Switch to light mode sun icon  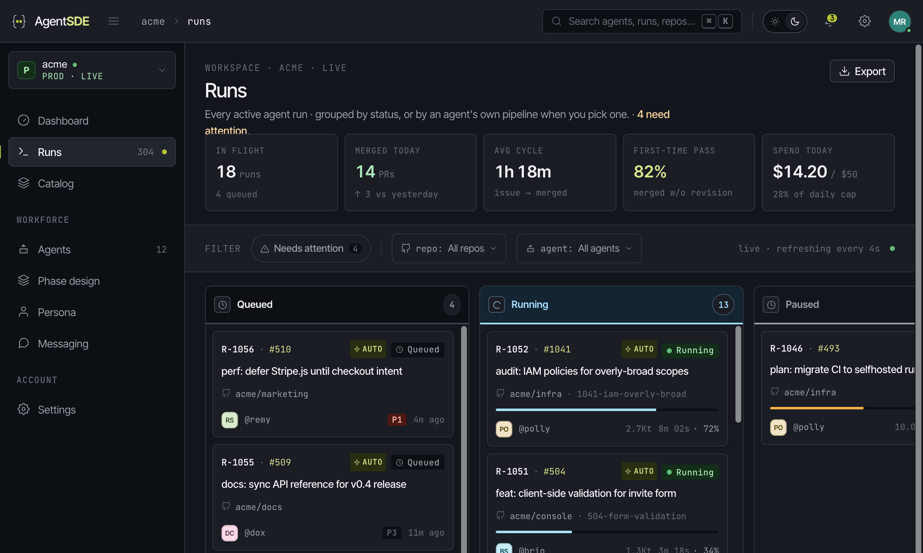click(775, 21)
